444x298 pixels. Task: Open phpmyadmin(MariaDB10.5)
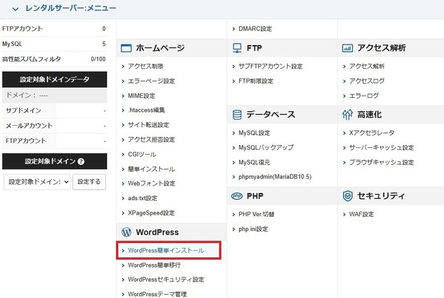(x=275, y=177)
